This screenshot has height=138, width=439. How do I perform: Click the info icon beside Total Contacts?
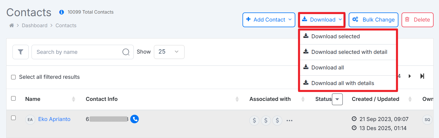coord(61,12)
